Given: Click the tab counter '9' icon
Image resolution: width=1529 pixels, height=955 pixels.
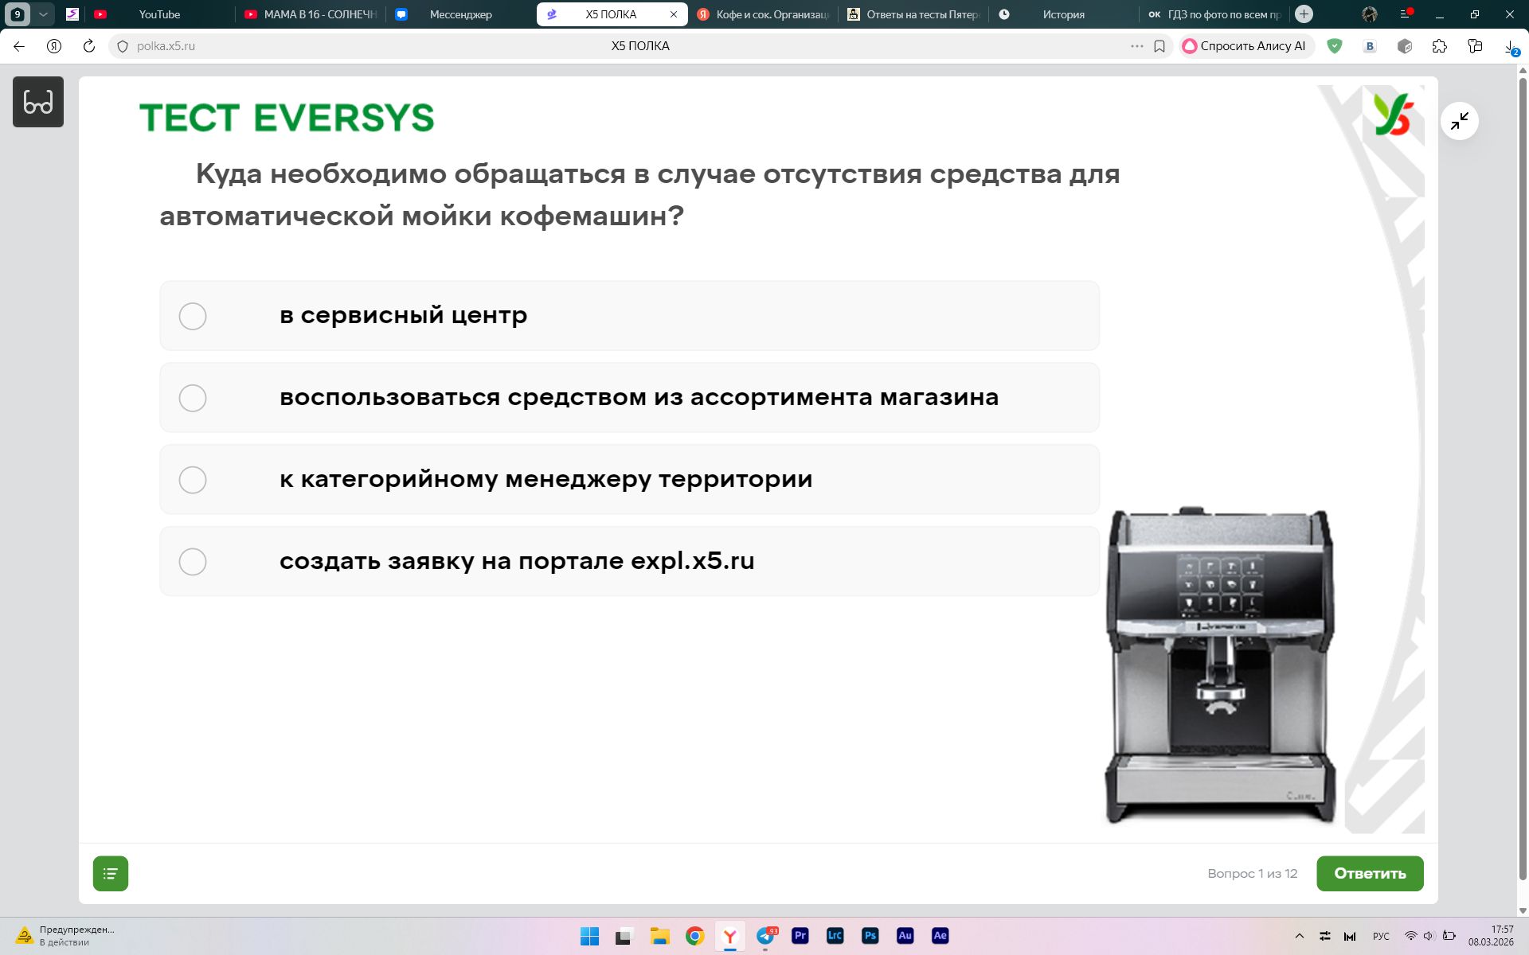Looking at the screenshot, I should click(18, 14).
